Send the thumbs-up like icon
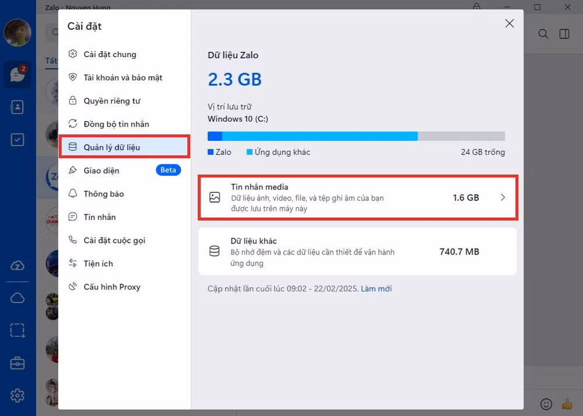This screenshot has width=583, height=416. coord(567,404)
